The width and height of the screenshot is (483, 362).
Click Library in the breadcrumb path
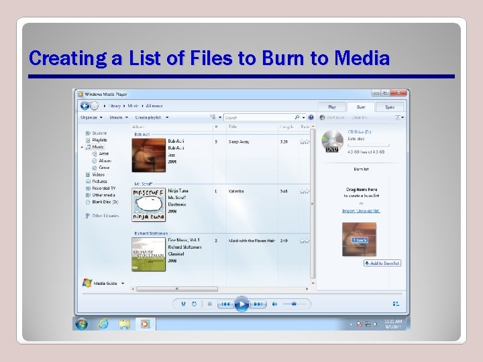pos(115,106)
